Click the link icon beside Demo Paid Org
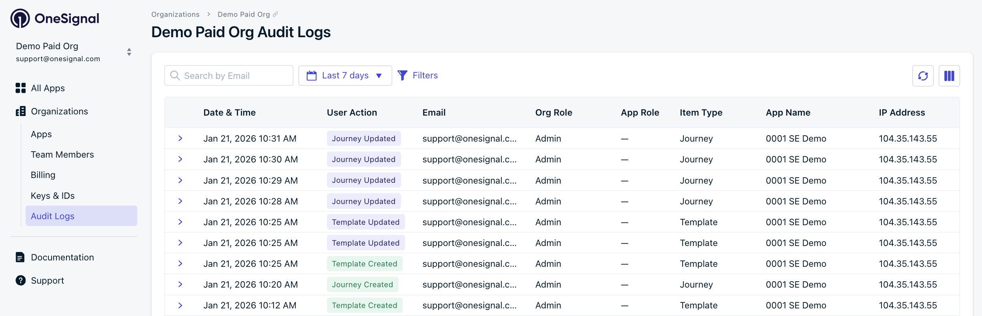Screen dimensions: 982x316 pyautogui.click(x=275, y=14)
